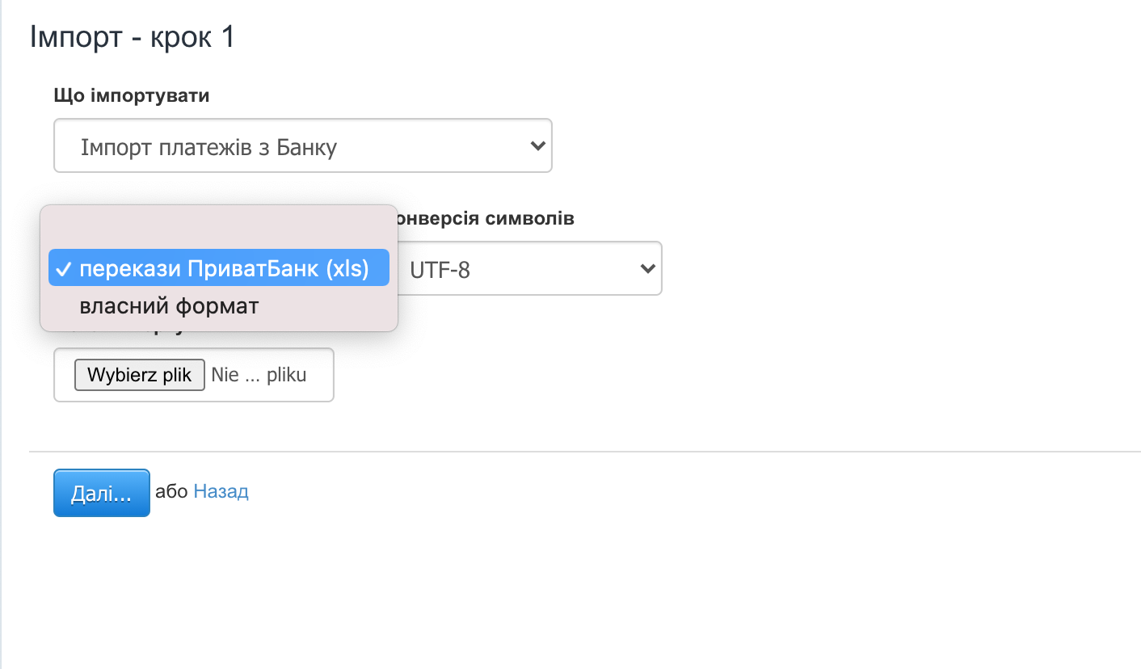Click chevron arrow of import type select
The width and height of the screenshot is (1141, 669).
click(537, 146)
